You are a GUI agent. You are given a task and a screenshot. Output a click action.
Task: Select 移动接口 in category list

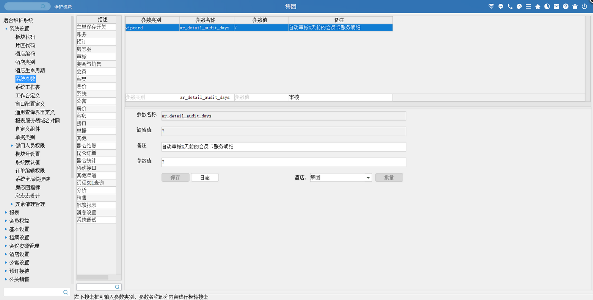[96, 168]
